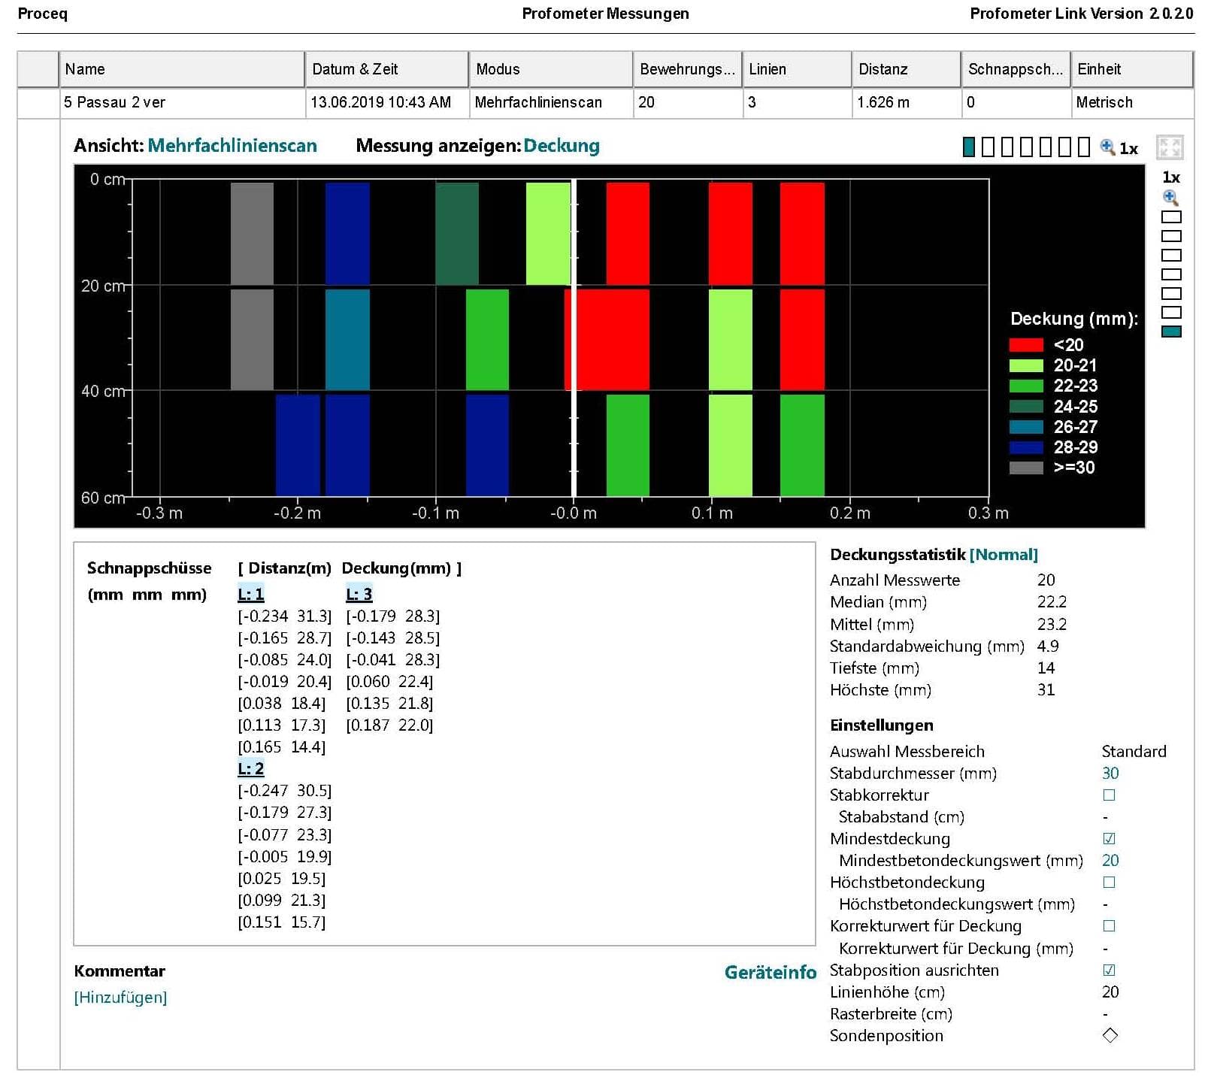Viewport: 1208px width, 1081px height.
Task: Click the Datum & Zeit column header
Action: click(x=386, y=69)
